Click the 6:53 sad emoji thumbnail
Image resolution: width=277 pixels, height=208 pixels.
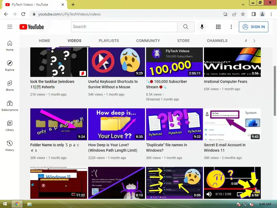point(232,183)
